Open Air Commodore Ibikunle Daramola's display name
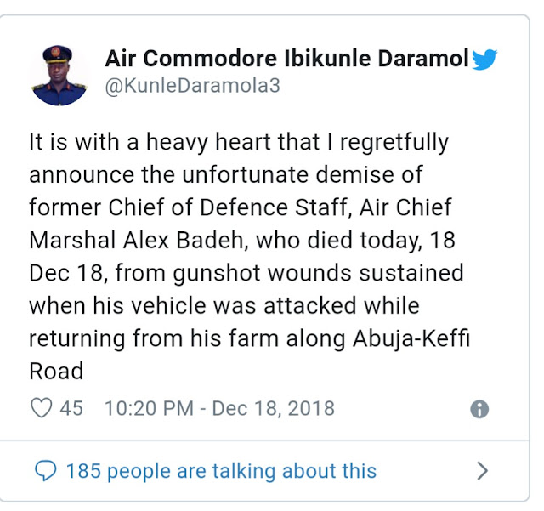The image size is (544, 511). click(x=286, y=59)
